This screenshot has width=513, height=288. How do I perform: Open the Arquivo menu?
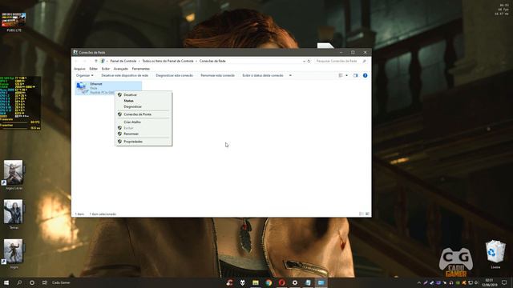79,69
